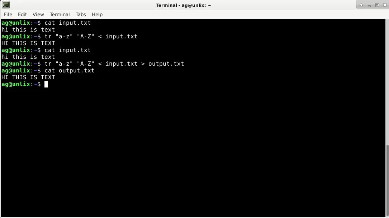
Task: Open the Tabs menu
Action: tap(81, 14)
